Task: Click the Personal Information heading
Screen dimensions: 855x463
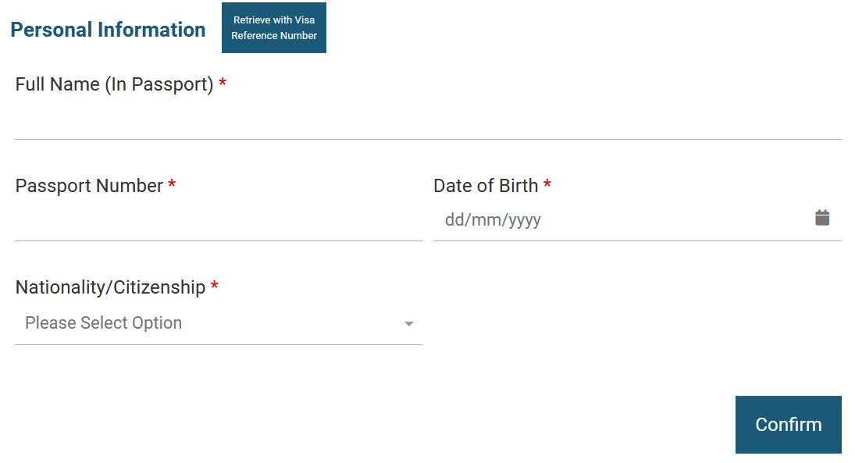Action: coord(107,29)
